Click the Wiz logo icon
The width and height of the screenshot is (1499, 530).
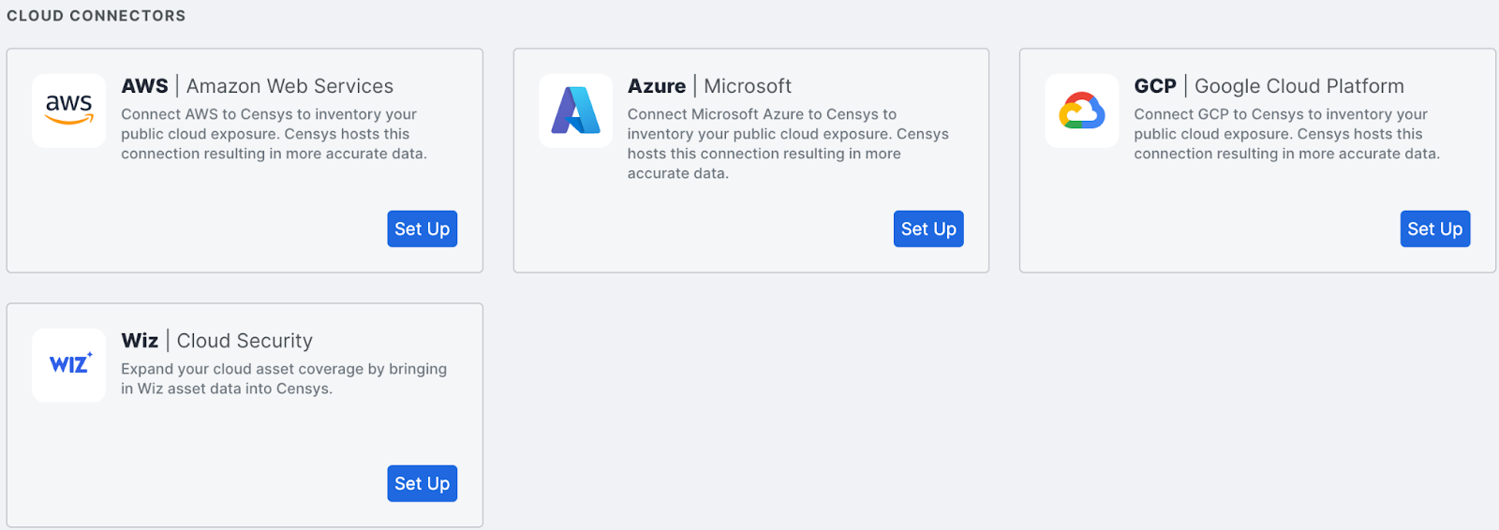[x=68, y=365]
